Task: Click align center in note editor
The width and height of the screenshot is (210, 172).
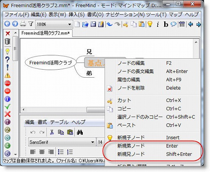Action: click(x=42, y=152)
